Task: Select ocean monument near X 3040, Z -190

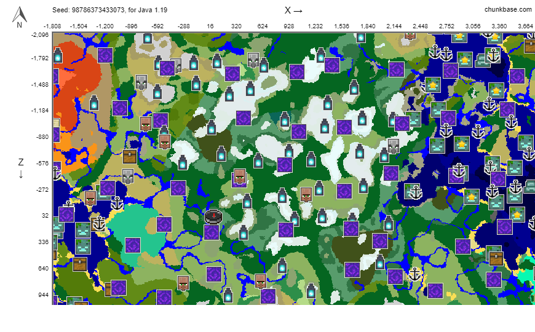Action: click(471, 197)
